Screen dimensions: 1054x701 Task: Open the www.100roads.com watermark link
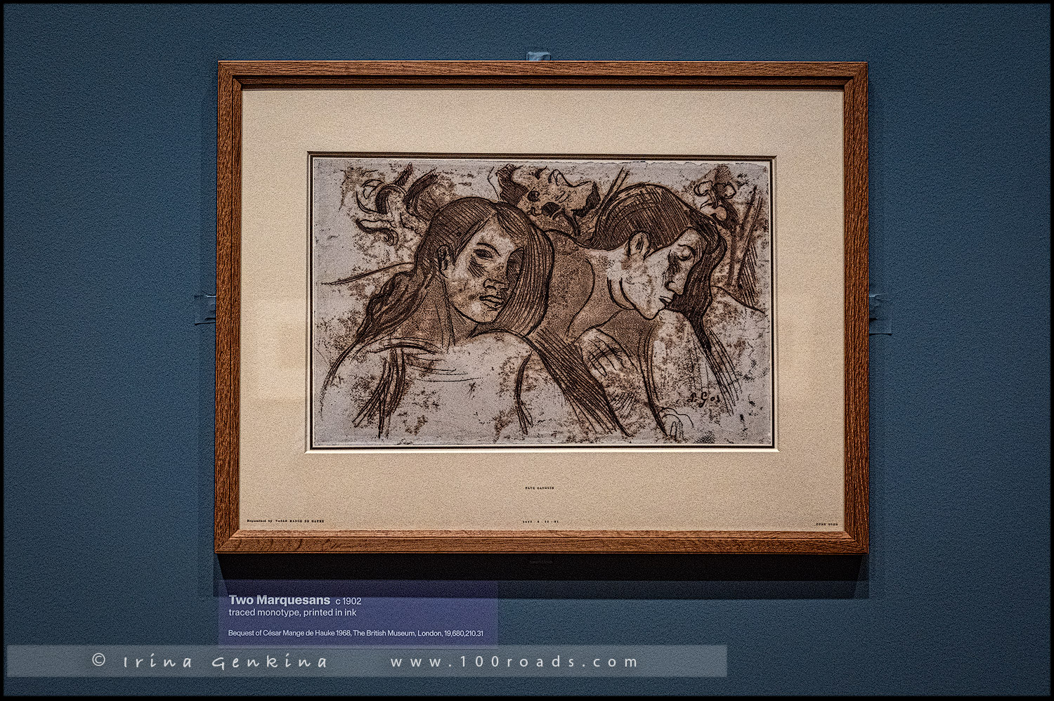pos(514,662)
